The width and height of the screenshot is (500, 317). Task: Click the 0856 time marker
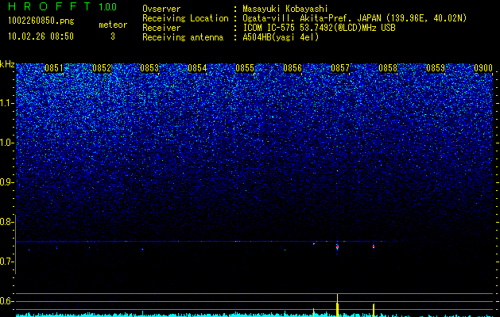pyautogui.click(x=293, y=68)
